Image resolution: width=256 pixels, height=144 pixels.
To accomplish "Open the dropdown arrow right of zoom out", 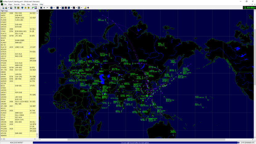I will coord(54,7).
